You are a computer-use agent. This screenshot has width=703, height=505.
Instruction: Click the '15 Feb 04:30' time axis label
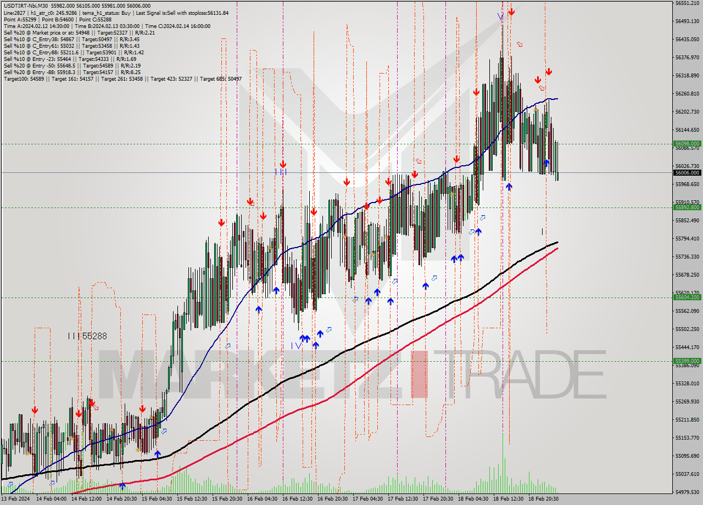pyautogui.click(x=156, y=499)
